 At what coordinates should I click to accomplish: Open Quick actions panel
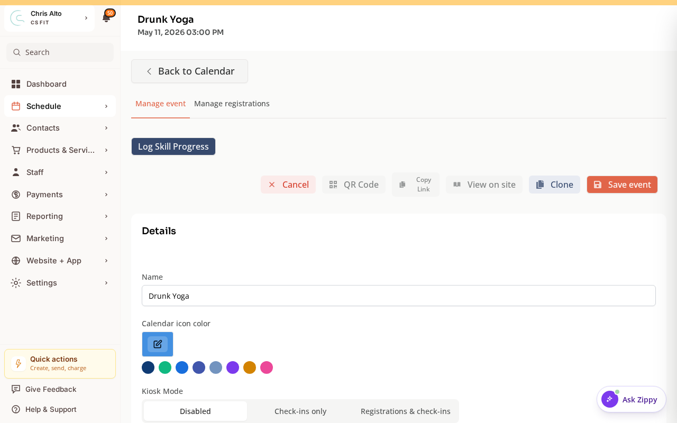(60, 364)
